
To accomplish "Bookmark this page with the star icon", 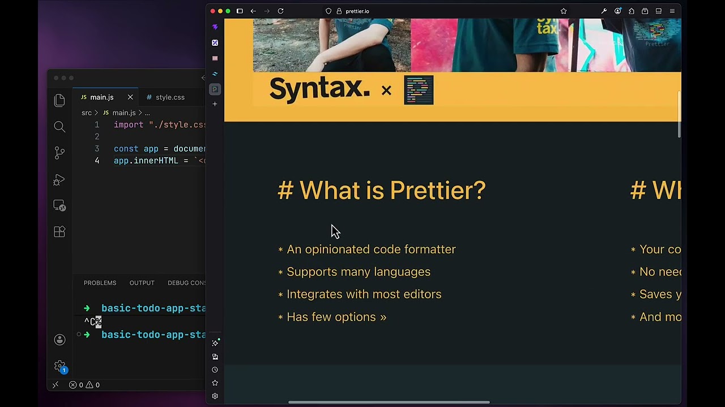I will pyautogui.click(x=564, y=11).
